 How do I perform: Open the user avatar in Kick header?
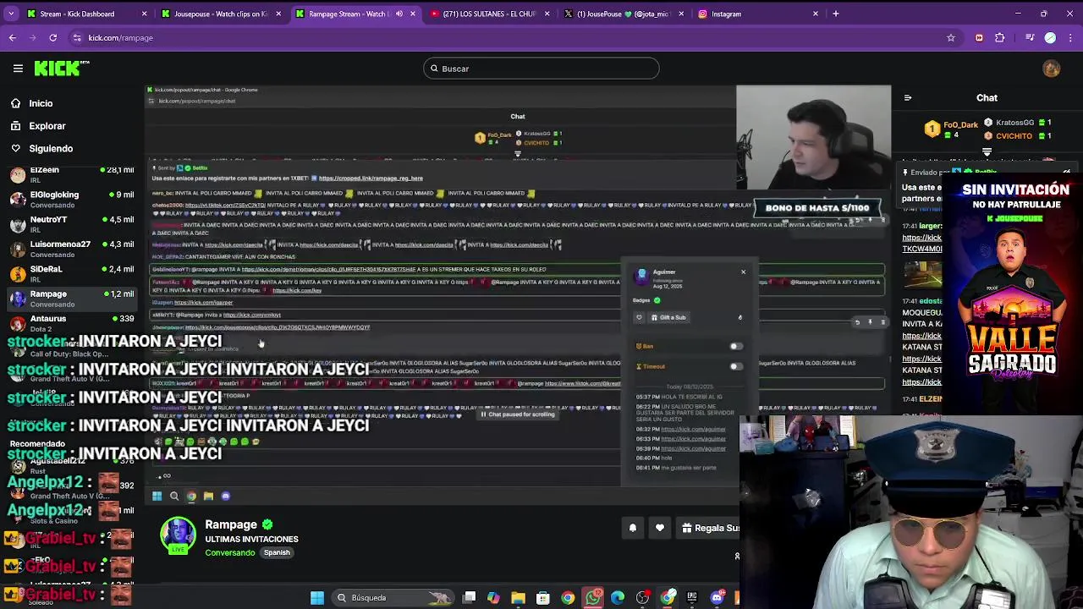tap(1052, 69)
